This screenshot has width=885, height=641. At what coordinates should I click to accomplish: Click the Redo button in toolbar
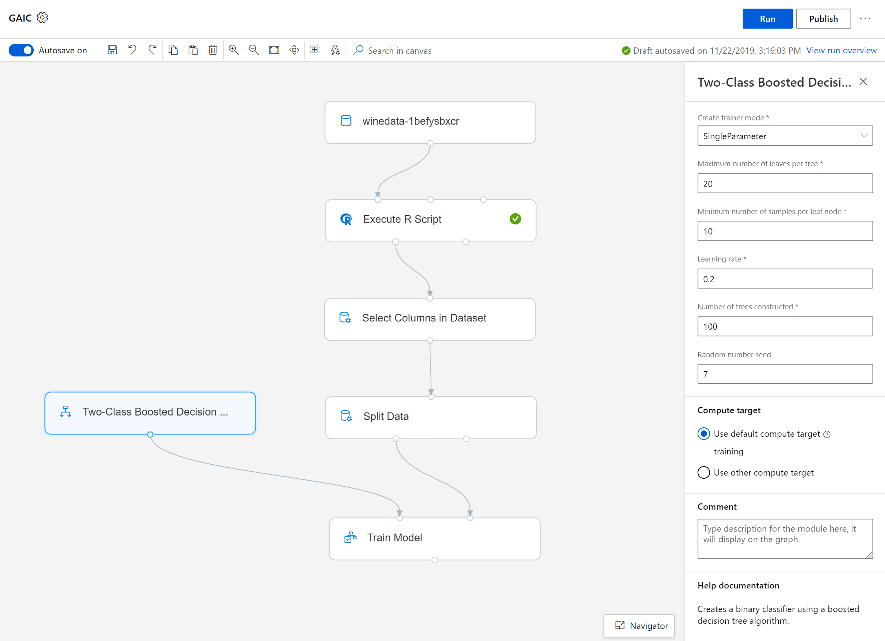coord(152,50)
